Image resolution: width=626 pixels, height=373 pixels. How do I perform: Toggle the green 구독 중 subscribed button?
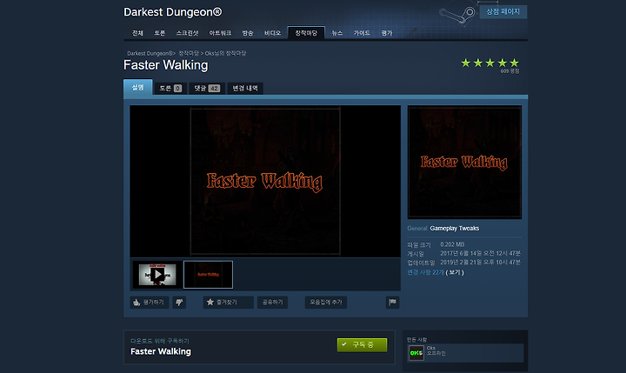click(362, 344)
